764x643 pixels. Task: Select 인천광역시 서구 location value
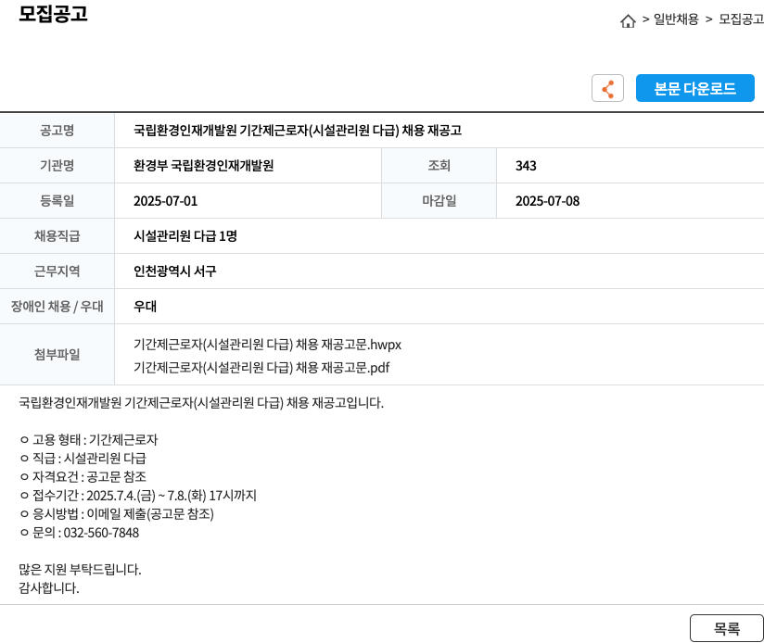[x=175, y=271]
